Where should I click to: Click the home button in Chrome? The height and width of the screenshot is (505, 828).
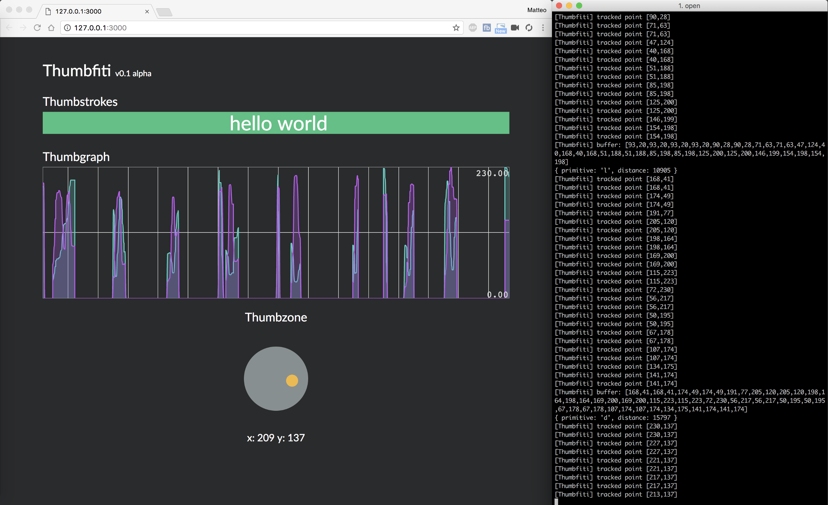point(51,28)
